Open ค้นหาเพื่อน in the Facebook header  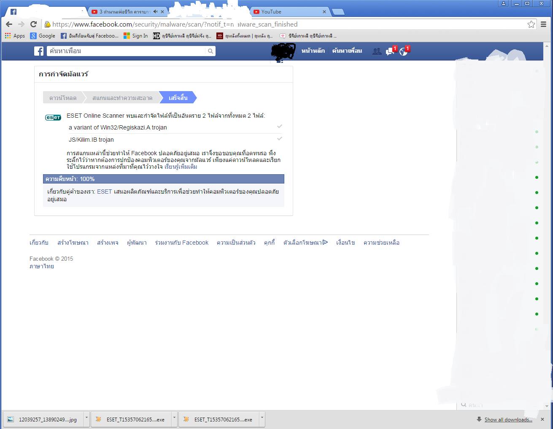point(347,51)
